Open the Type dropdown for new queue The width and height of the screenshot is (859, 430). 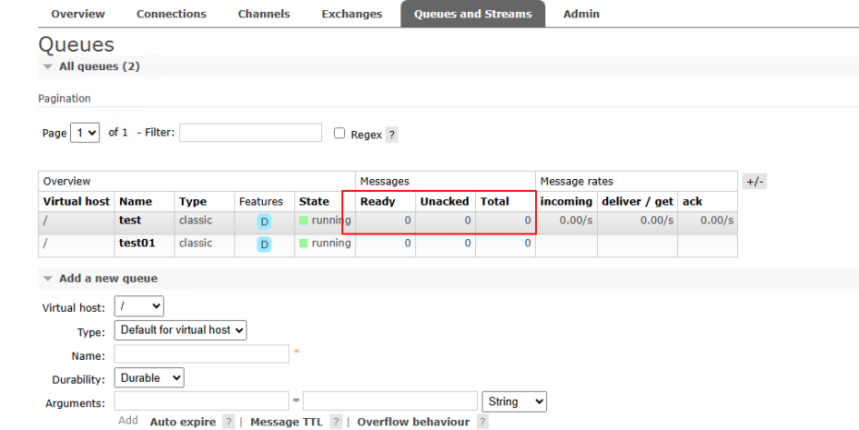pos(180,329)
